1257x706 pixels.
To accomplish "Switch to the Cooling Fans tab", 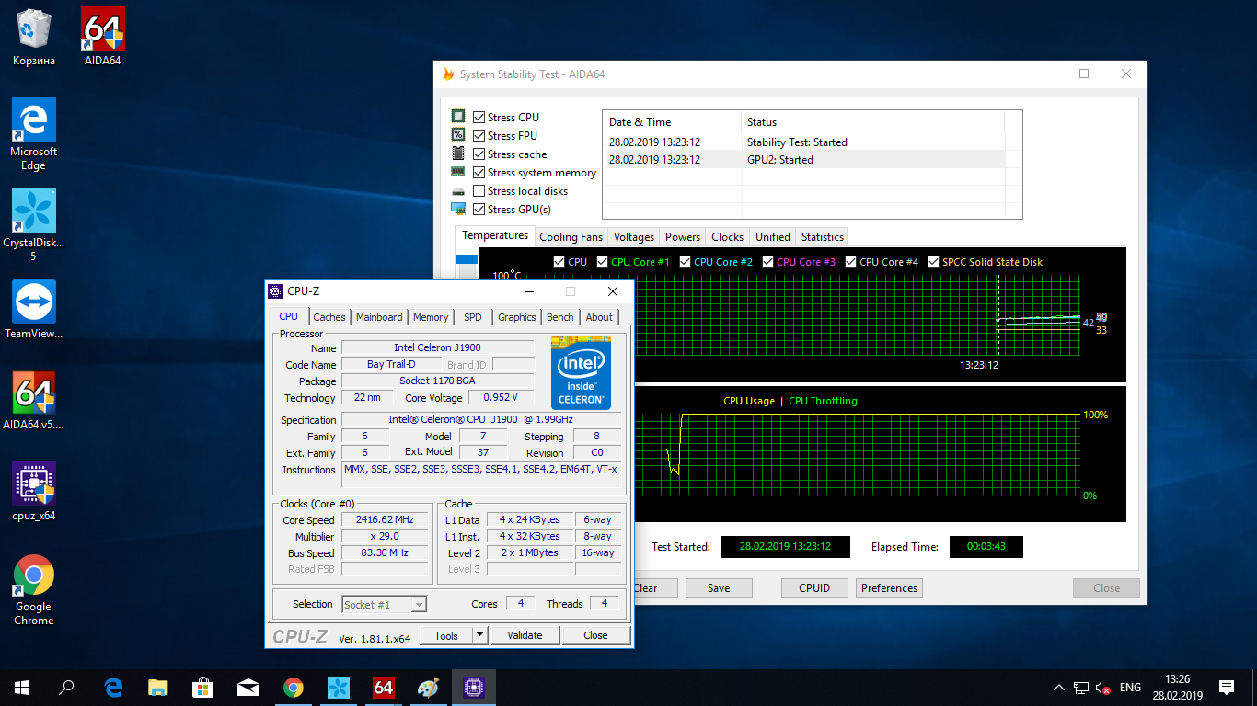I will coord(571,237).
